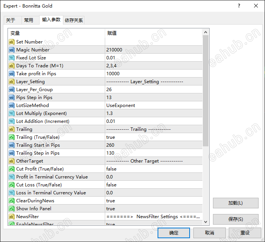
Task: Edit the Magic Number value 210000
Action: point(154,50)
